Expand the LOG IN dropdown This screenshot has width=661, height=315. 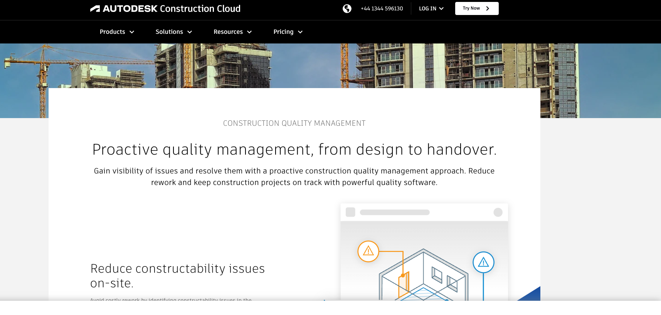tap(431, 8)
